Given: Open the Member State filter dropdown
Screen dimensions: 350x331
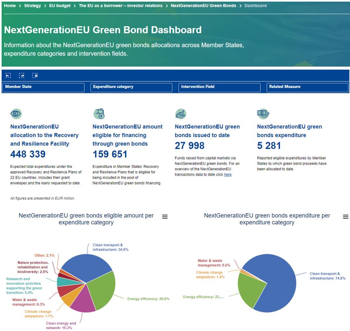Looking at the screenshot, I should tap(43, 88).
